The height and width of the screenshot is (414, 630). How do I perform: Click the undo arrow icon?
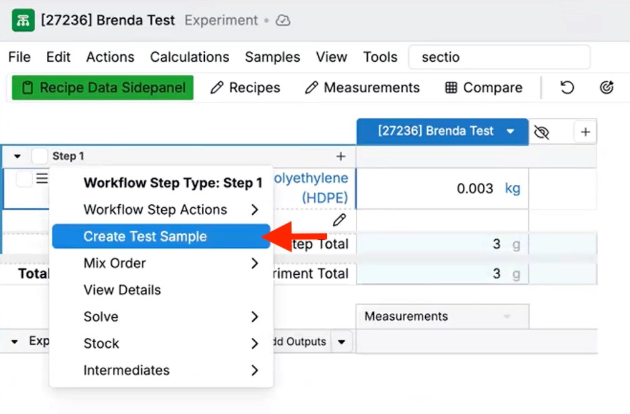(x=567, y=87)
